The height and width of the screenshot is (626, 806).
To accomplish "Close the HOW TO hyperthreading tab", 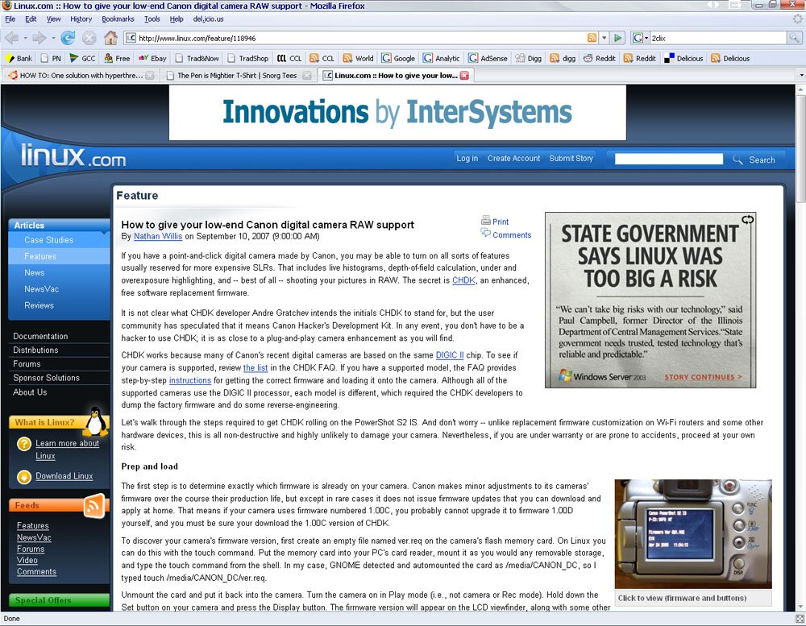I will click(150, 75).
